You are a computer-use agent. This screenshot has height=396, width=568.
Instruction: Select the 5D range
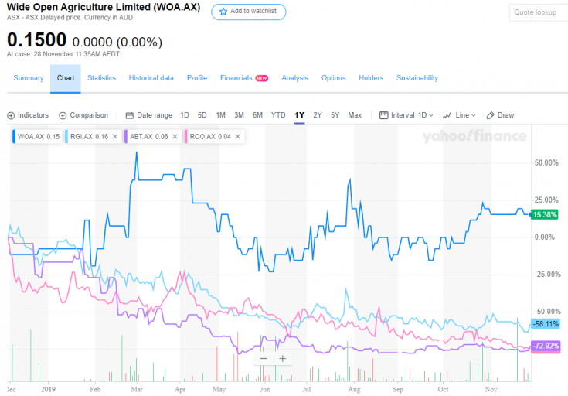202,115
